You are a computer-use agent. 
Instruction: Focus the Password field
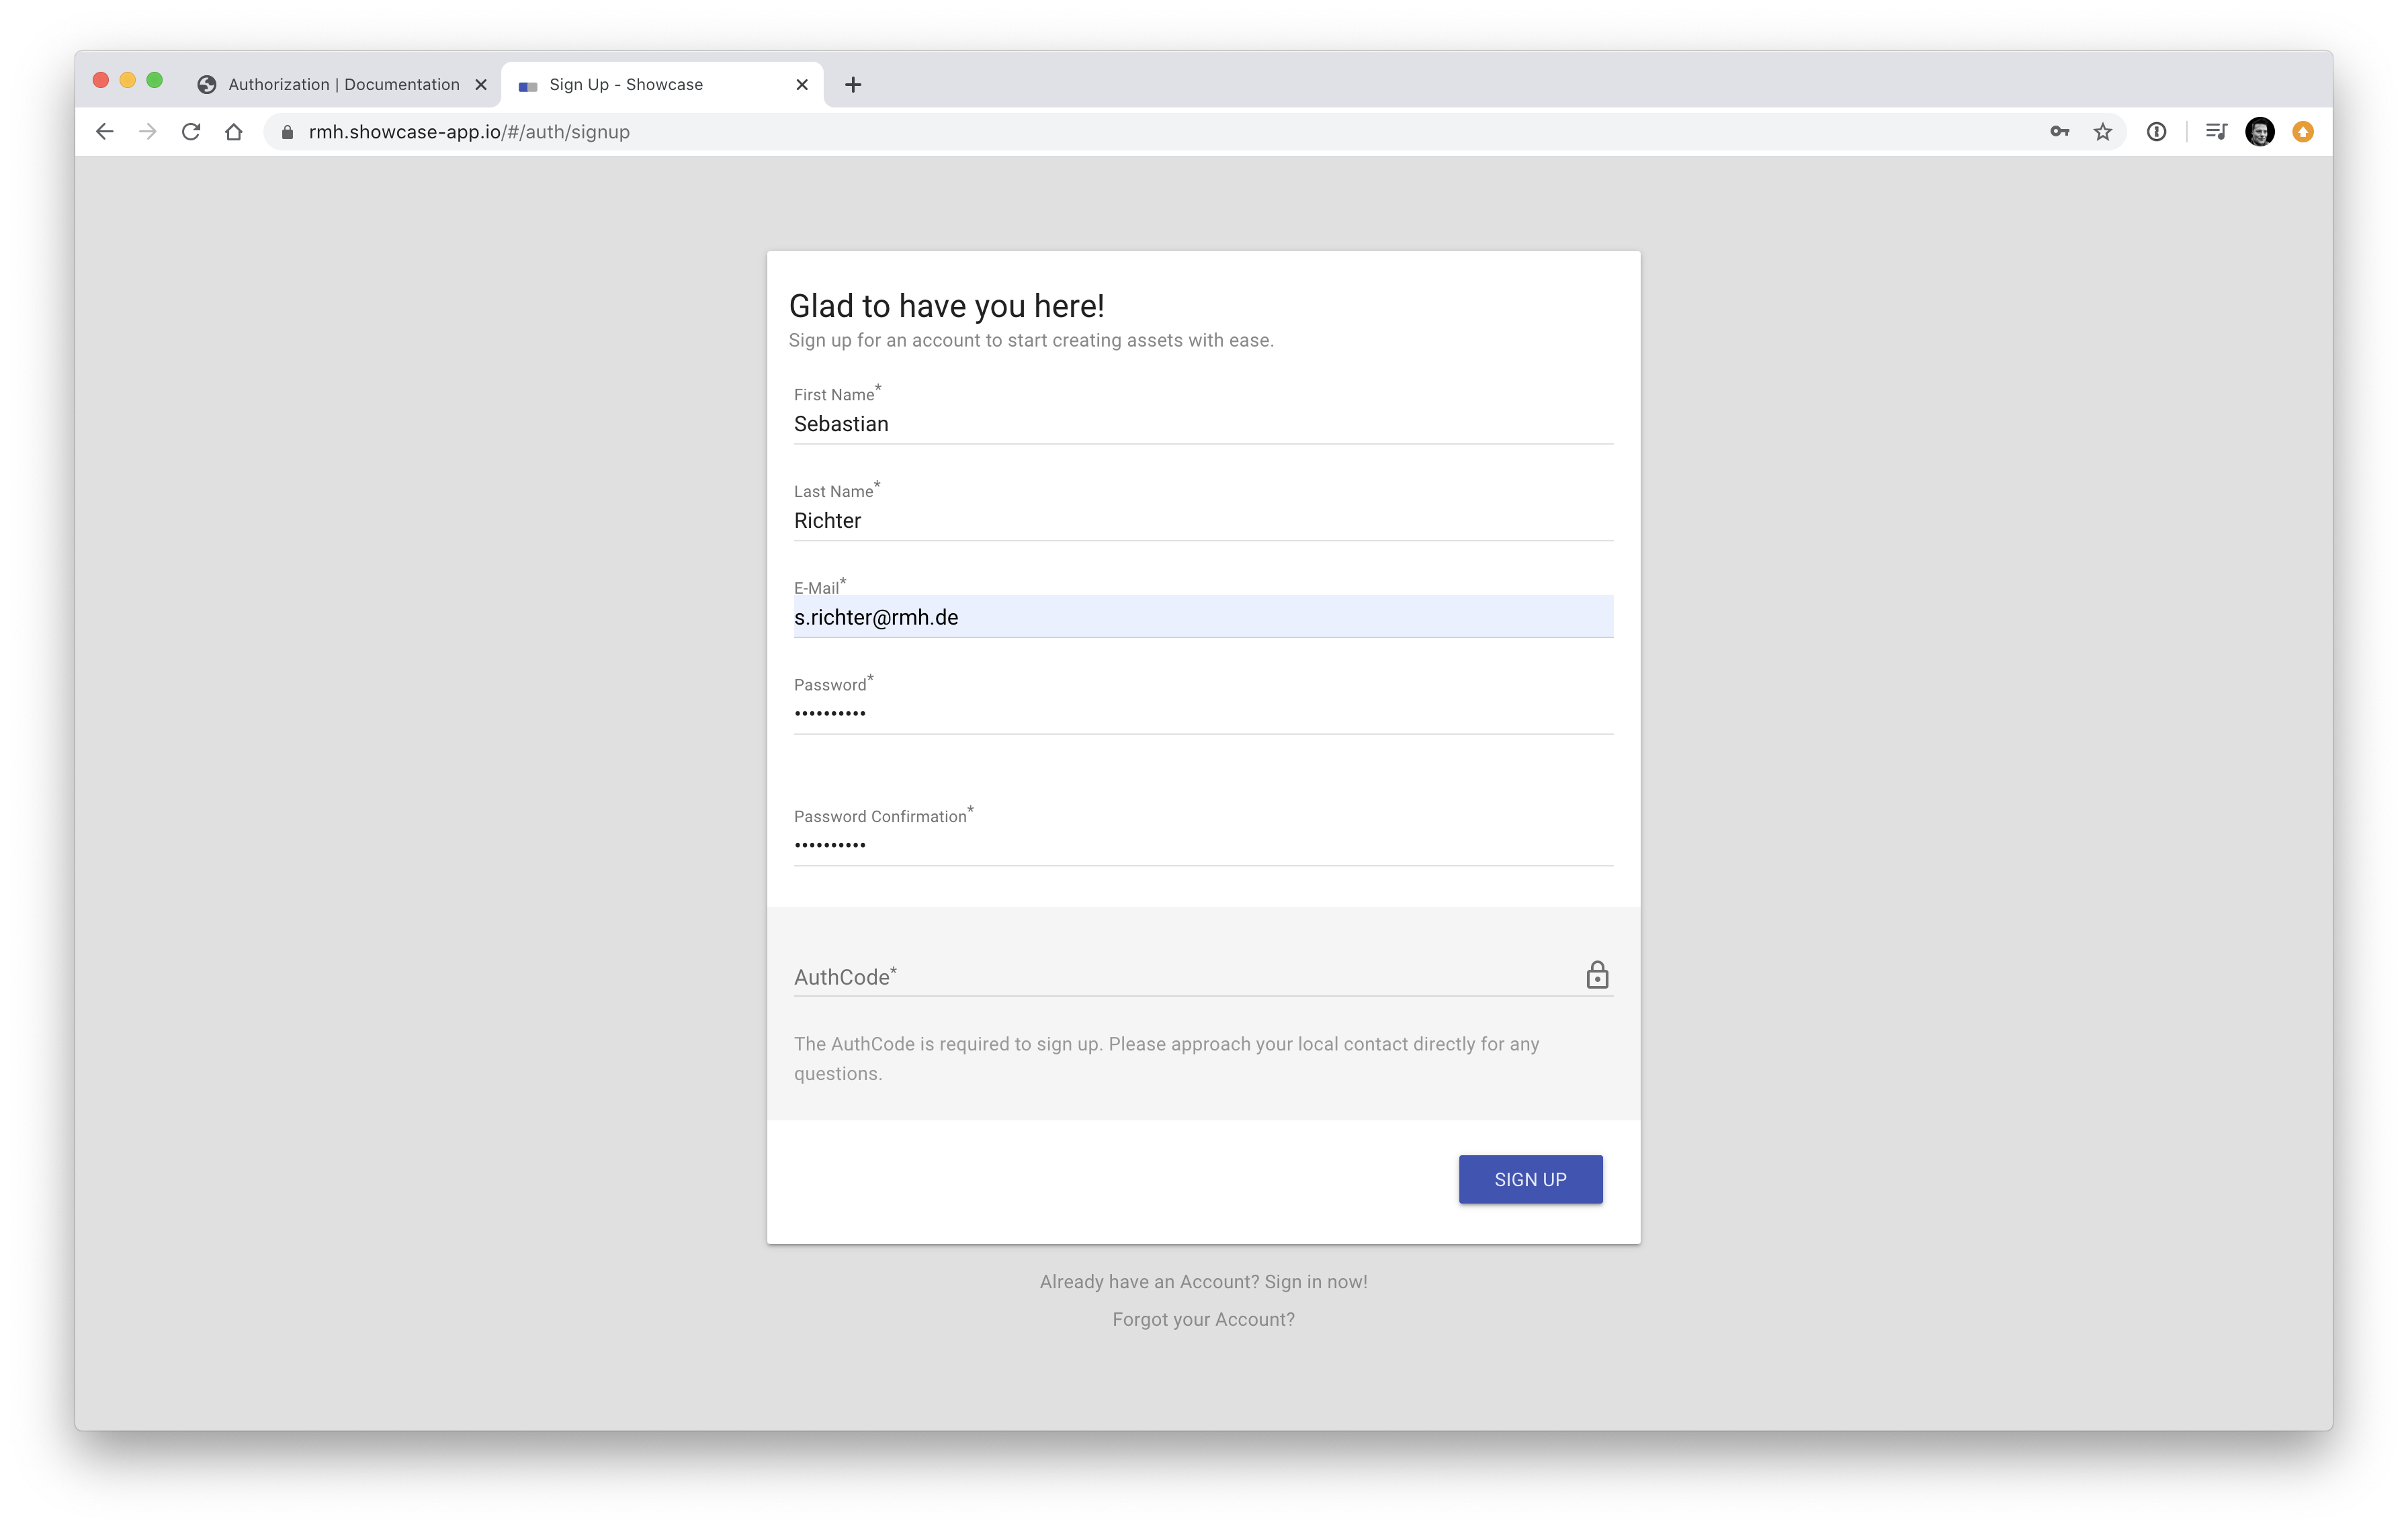click(1203, 713)
